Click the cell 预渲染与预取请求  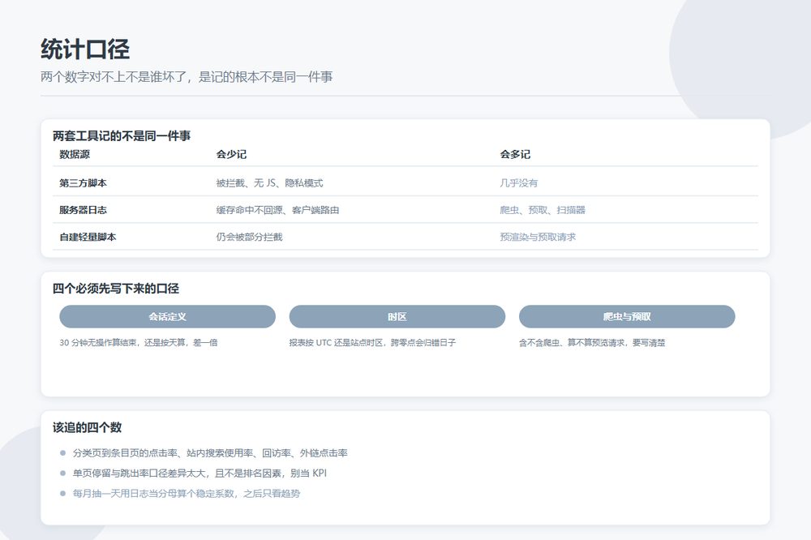(538, 237)
